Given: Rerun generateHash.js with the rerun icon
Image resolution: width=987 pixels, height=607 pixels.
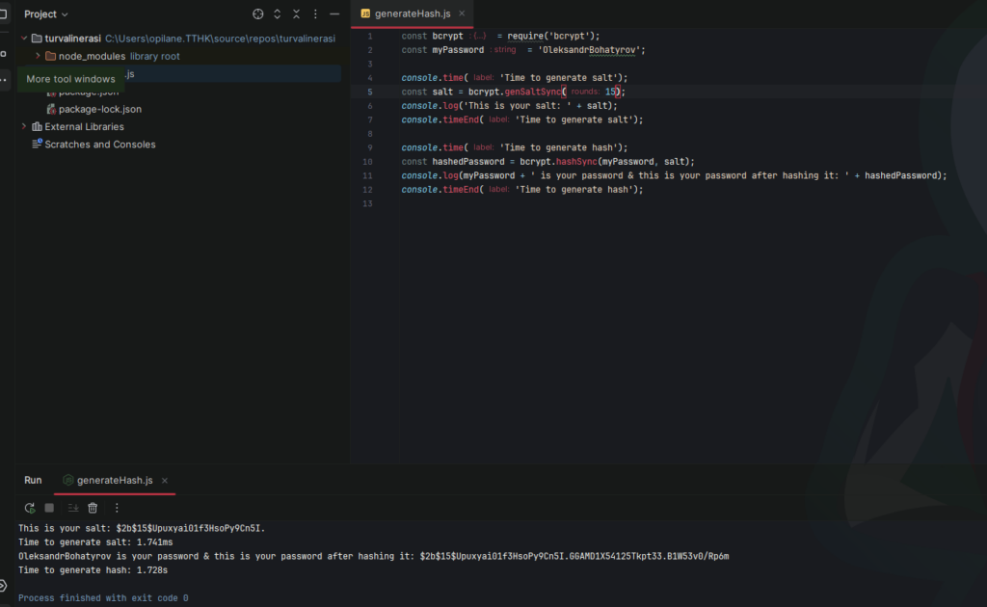Looking at the screenshot, I should click(x=30, y=508).
